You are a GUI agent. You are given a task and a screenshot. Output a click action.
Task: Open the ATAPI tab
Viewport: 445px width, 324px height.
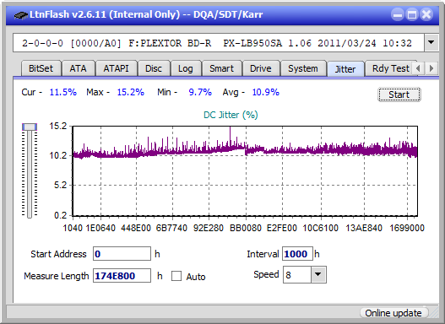[x=116, y=68]
